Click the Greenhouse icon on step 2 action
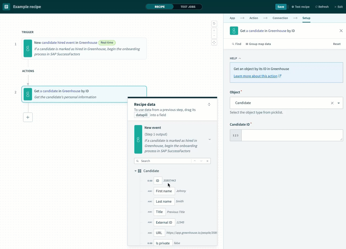This screenshot has width=346, height=249. 28,94
